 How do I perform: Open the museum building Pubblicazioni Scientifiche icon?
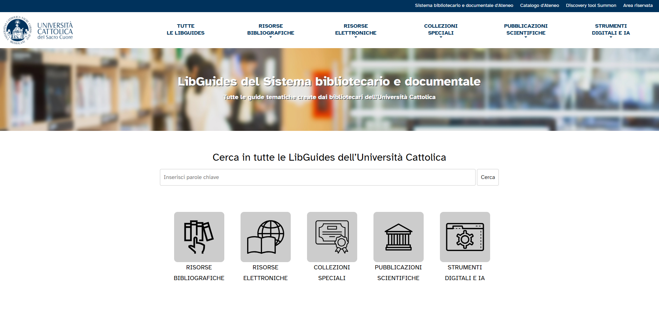(x=398, y=237)
